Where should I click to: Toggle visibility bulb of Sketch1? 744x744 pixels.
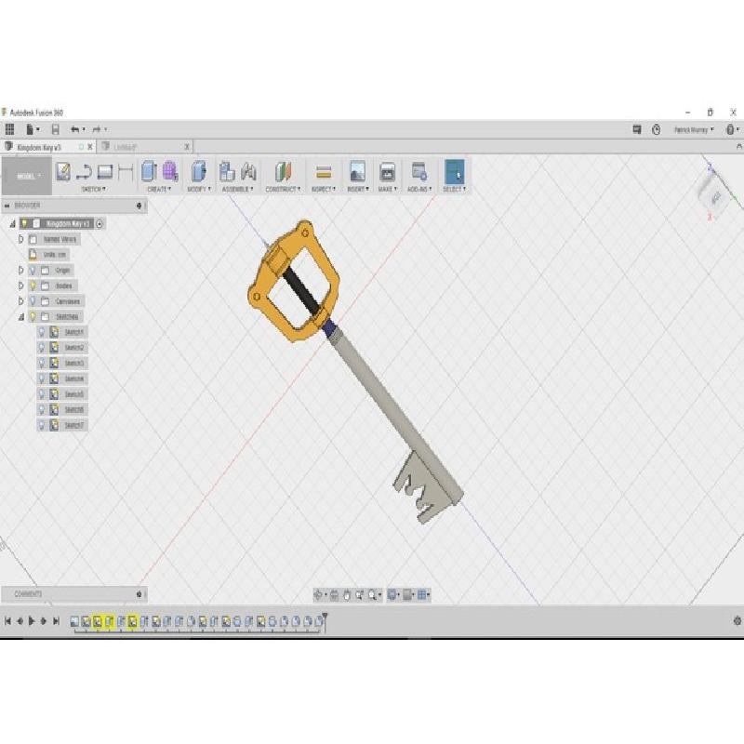pos(41,332)
